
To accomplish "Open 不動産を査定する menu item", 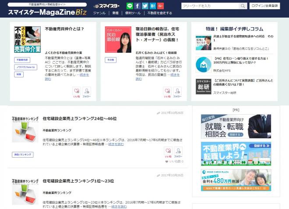I will (x=160, y=13).
